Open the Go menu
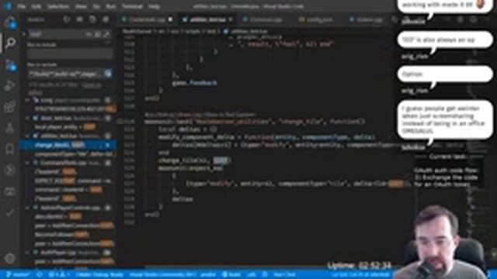 [96, 6]
